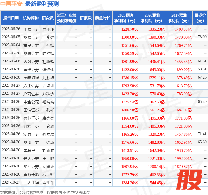Click the 数据来源 footer disclaimer text
Viewport: 208px width, 195px height.
pyautogui.click(x=45, y=192)
